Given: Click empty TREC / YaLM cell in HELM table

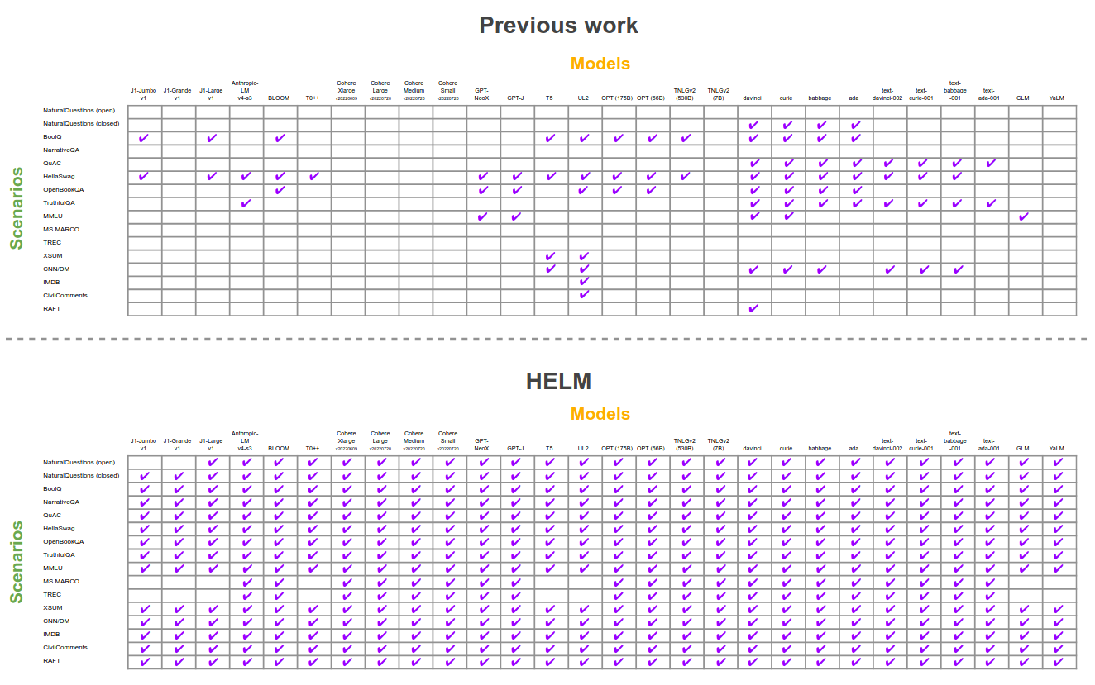Looking at the screenshot, I should pos(1059,596).
